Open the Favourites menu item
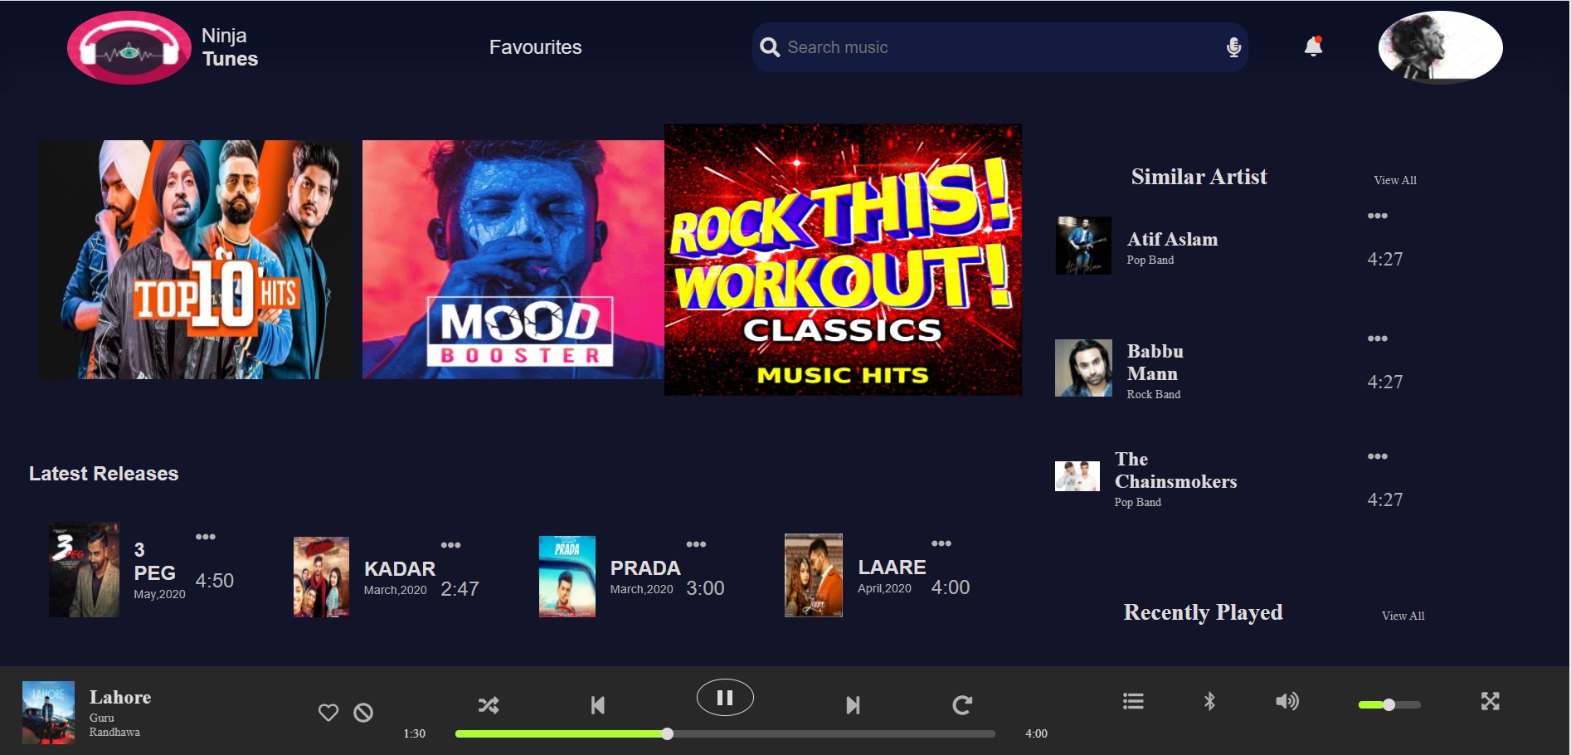Image resolution: width=1571 pixels, height=755 pixels. pos(535,47)
